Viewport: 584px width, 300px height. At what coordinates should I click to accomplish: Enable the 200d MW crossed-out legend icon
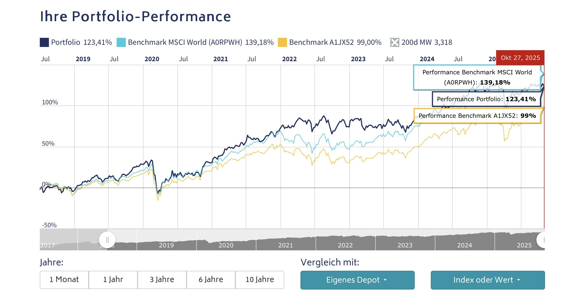point(395,42)
